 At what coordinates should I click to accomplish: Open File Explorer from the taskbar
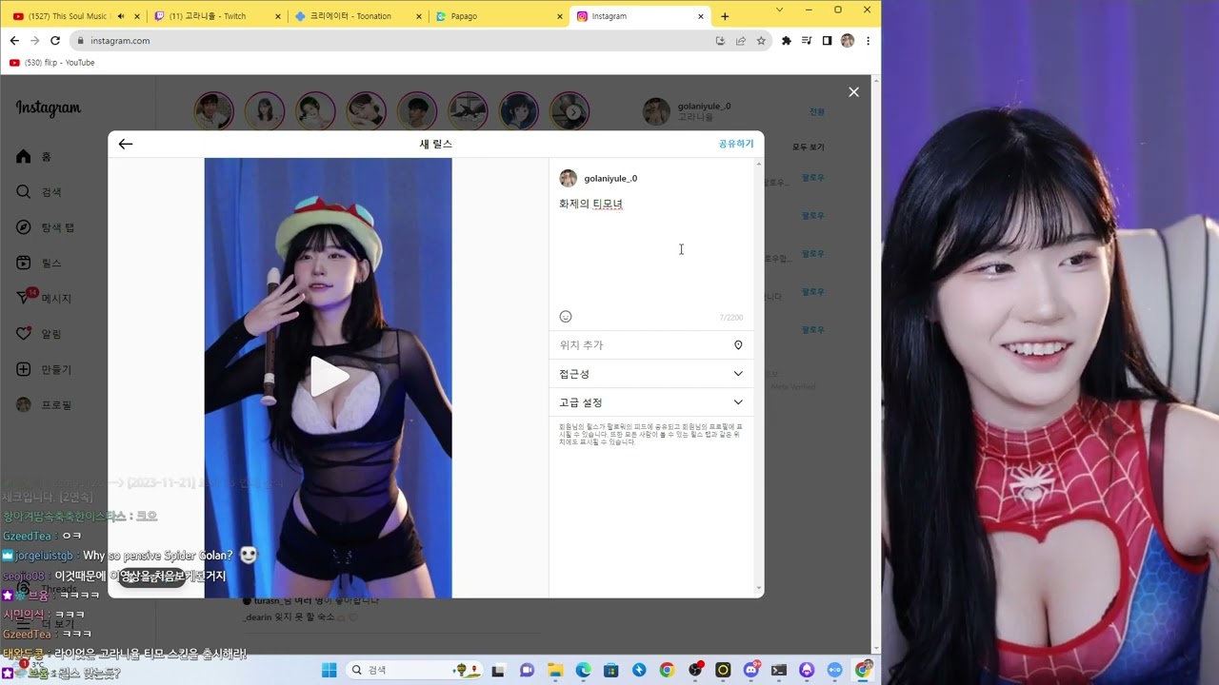coord(555,670)
